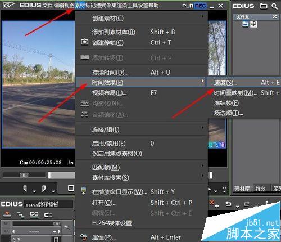Image resolution: width=281 pixels, height=242 pixels.
Task: Choose 冻结帧(F) in submenu
Action: click(244, 103)
